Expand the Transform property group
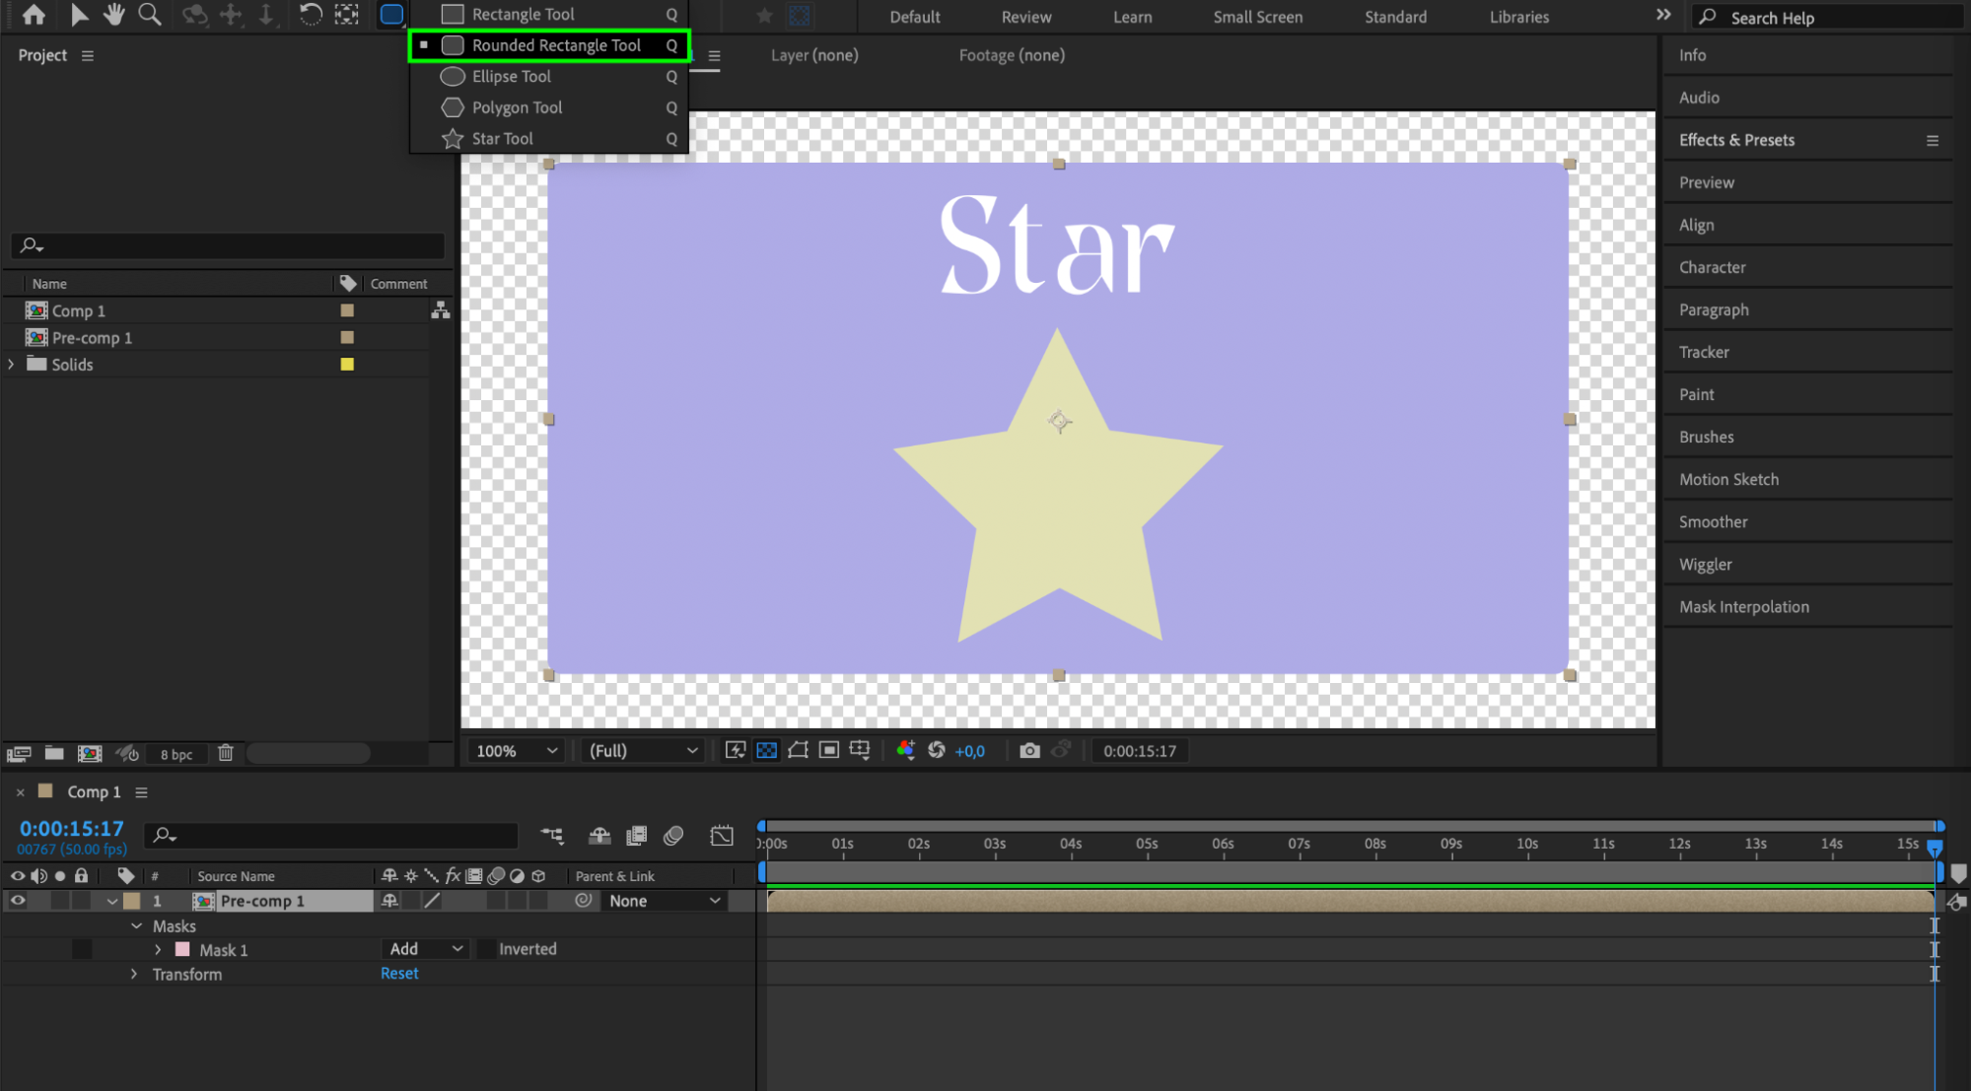1971x1091 pixels. [134, 975]
